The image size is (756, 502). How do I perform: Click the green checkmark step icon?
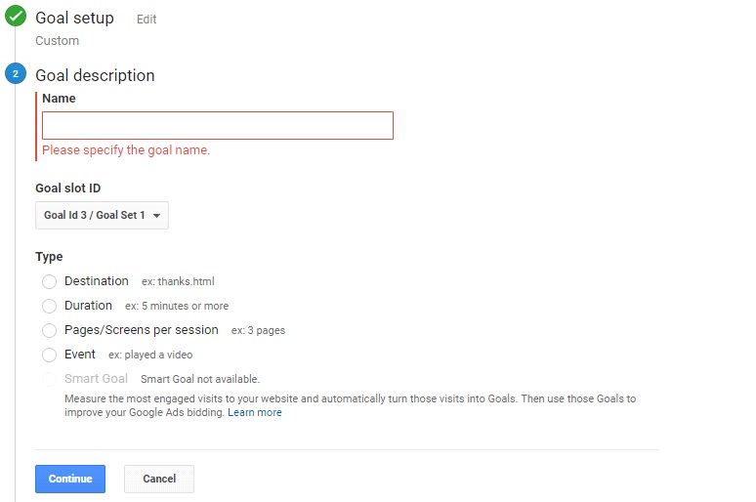tap(16, 16)
